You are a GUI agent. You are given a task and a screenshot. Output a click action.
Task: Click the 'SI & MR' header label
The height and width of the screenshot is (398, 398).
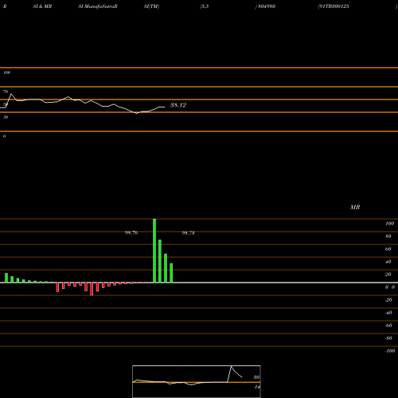42,6
